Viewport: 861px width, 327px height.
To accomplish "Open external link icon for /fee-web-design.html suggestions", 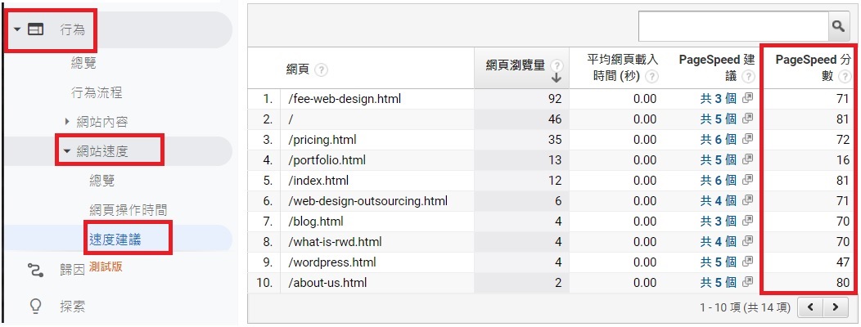I will (x=747, y=99).
